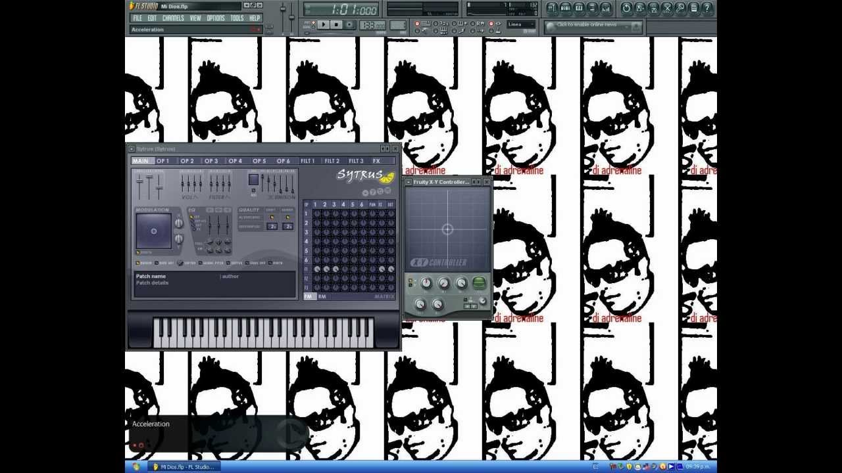Open Fruity X-Y Controller options menu arrow
842x473 pixels.
[408, 182]
